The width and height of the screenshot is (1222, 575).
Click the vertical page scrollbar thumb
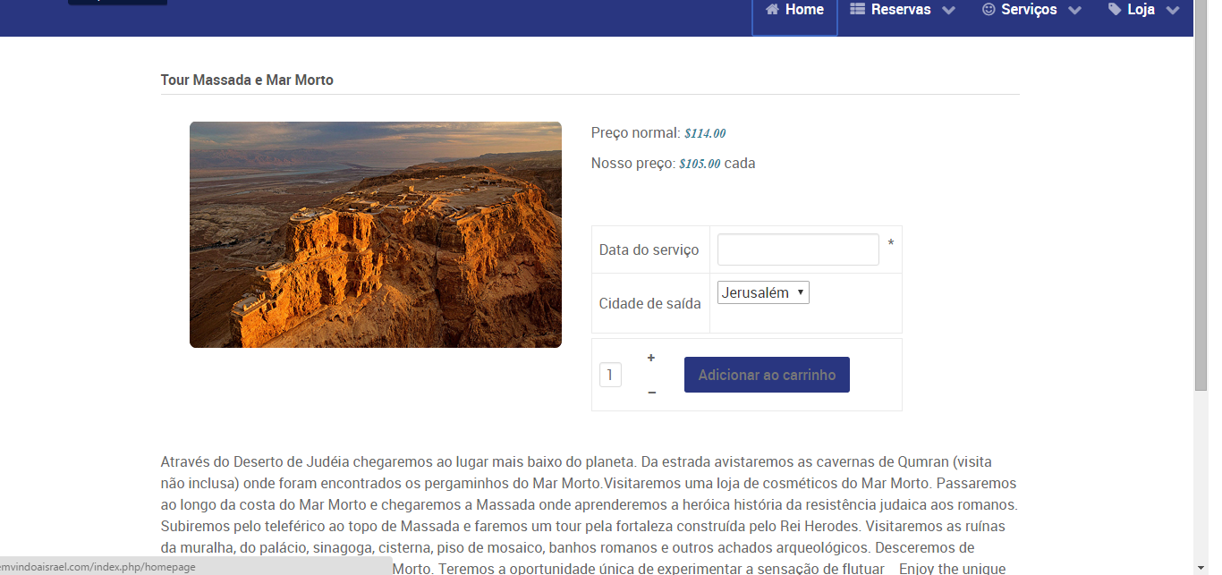point(1201,195)
